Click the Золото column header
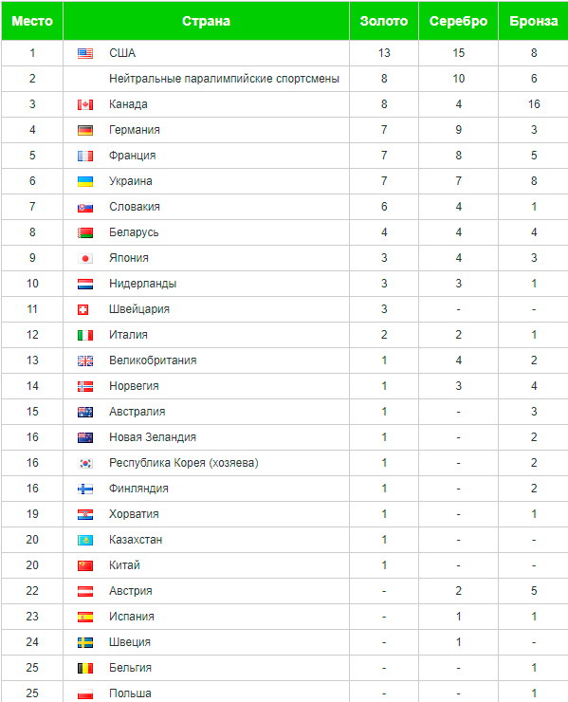 point(384,21)
